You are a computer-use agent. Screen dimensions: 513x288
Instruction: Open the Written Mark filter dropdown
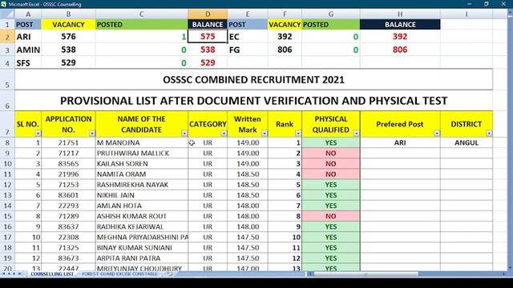coord(265,134)
